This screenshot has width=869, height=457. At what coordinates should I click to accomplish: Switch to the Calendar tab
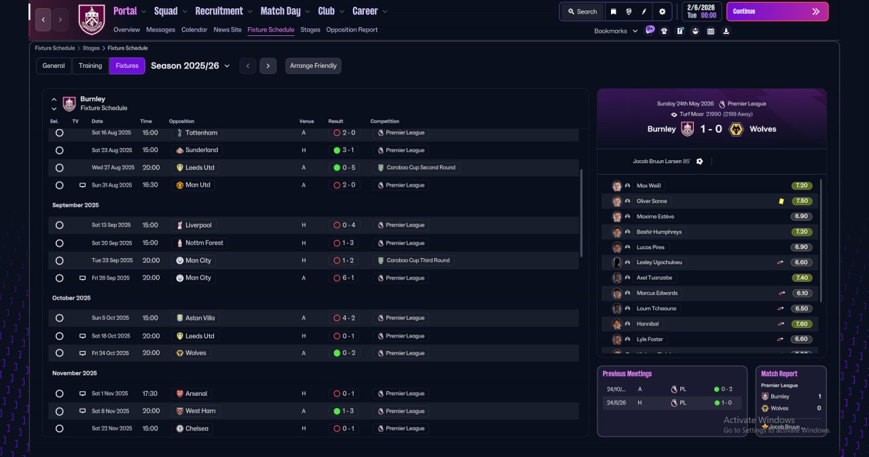(x=195, y=30)
